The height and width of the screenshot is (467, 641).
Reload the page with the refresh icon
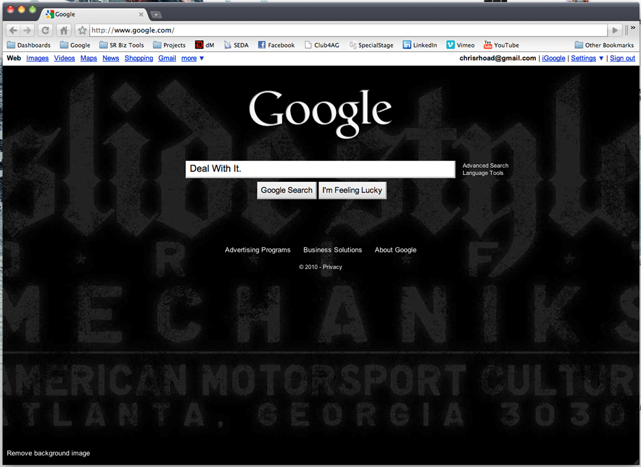46,30
